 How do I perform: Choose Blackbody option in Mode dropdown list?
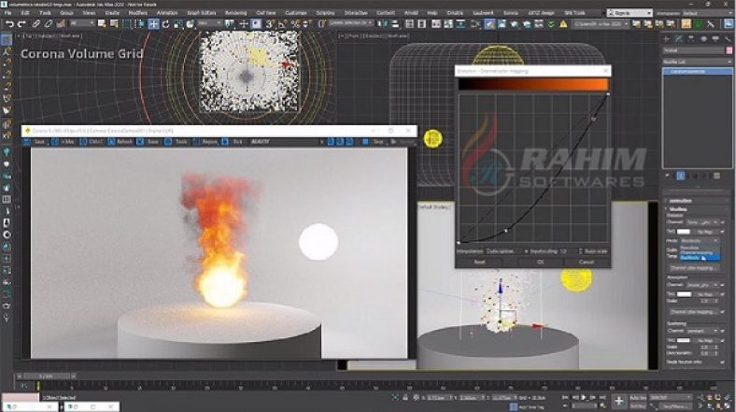pyautogui.click(x=689, y=257)
